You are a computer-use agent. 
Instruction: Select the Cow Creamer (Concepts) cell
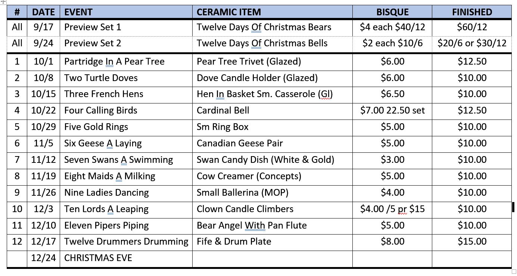tap(249, 176)
